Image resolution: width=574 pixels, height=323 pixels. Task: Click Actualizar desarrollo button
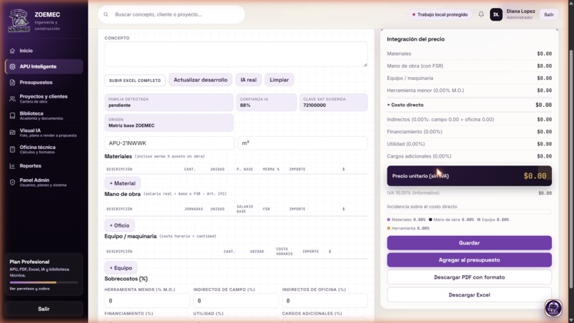pos(200,80)
